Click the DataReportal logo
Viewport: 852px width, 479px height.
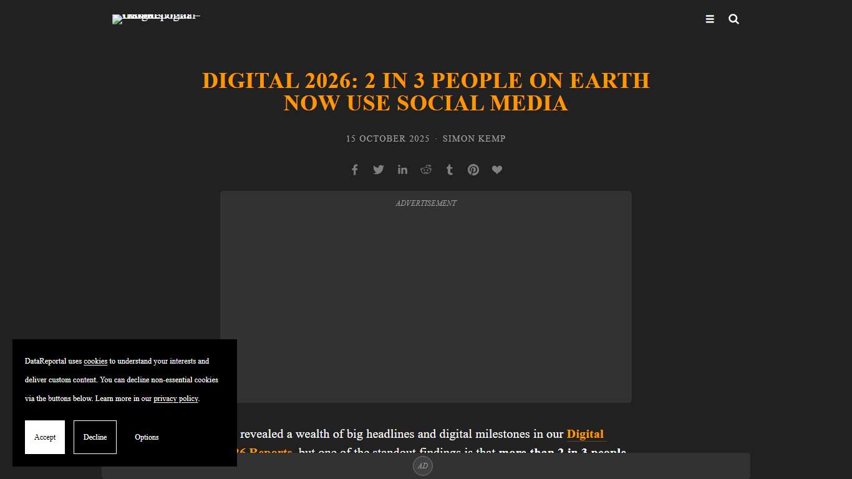point(155,19)
